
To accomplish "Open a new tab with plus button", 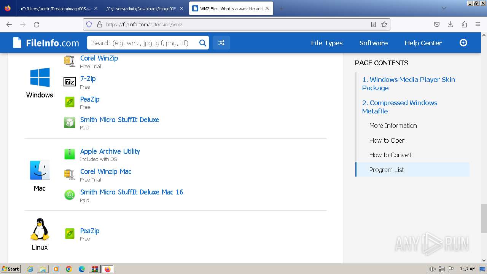I will click(x=282, y=8).
